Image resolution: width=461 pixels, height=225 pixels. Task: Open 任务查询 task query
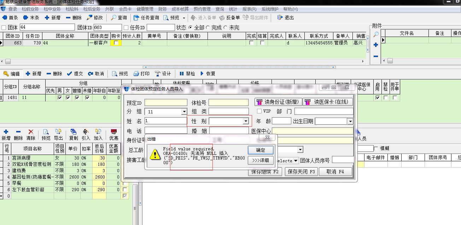coord(146,18)
